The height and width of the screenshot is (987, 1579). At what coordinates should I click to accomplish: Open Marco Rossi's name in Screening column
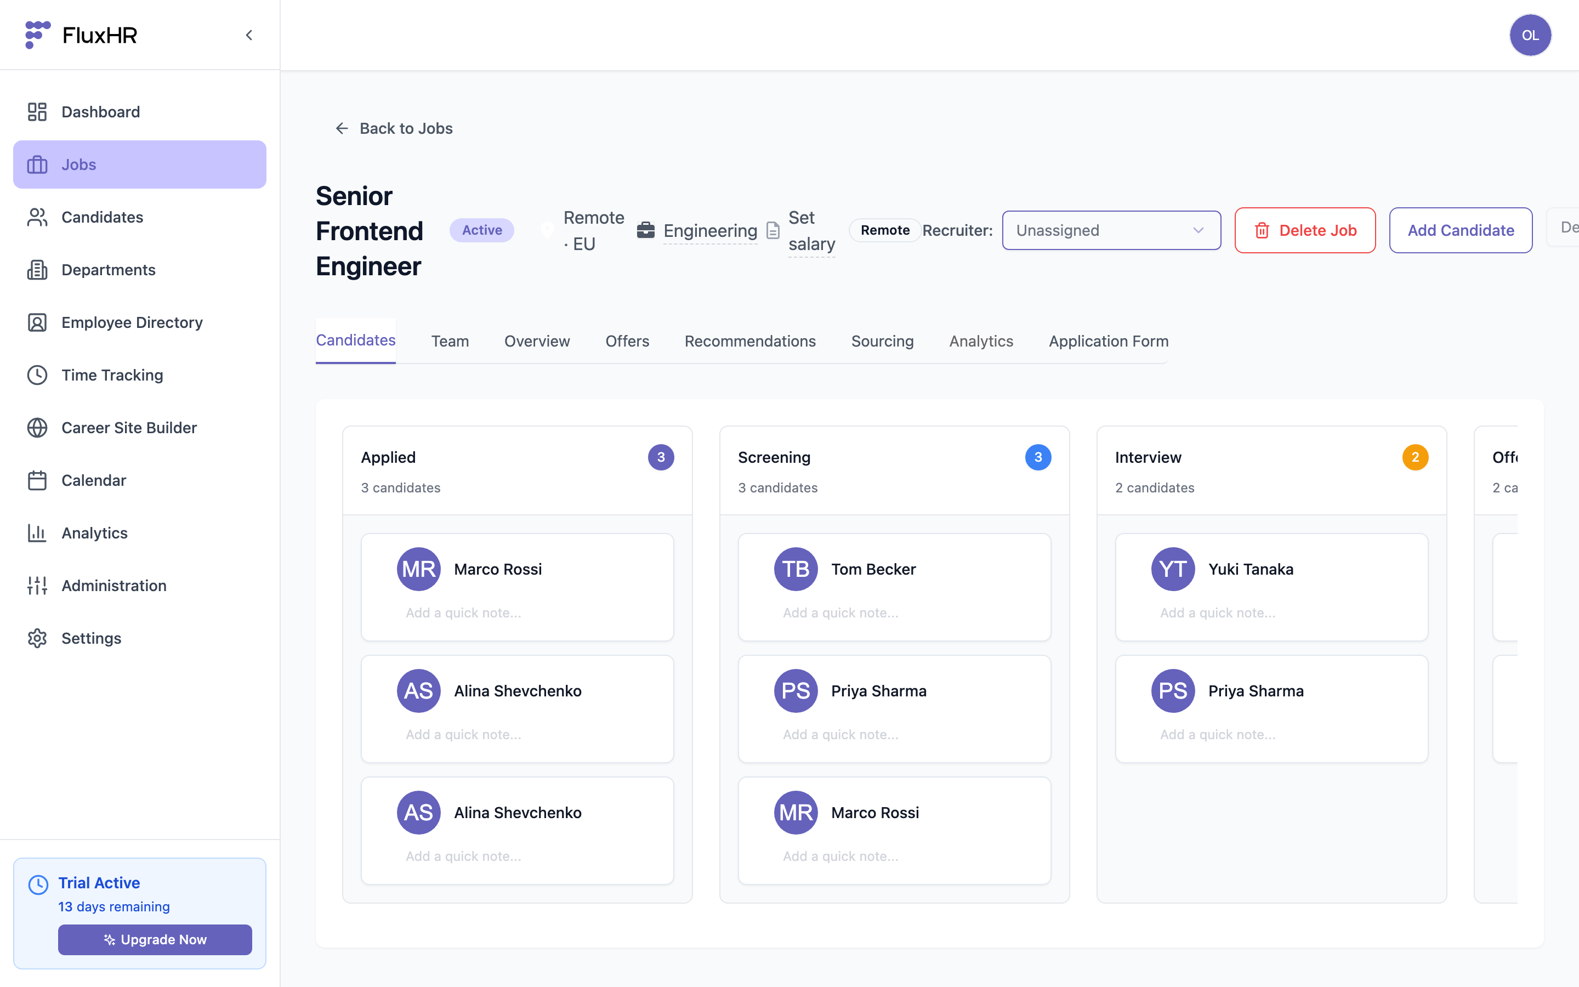[x=875, y=813]
